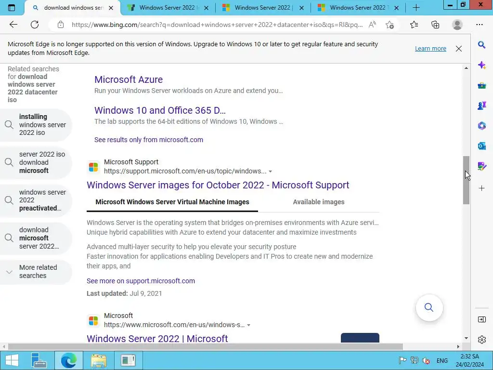Open Outlook in the sidebar

click(481, 146)
